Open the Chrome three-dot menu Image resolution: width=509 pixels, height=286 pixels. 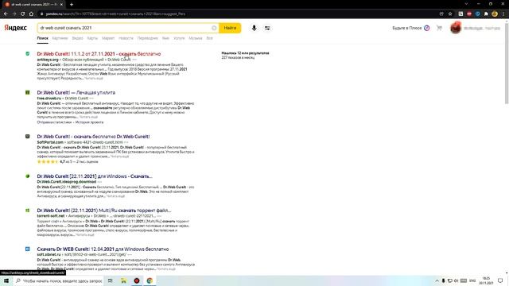[503, 14]
